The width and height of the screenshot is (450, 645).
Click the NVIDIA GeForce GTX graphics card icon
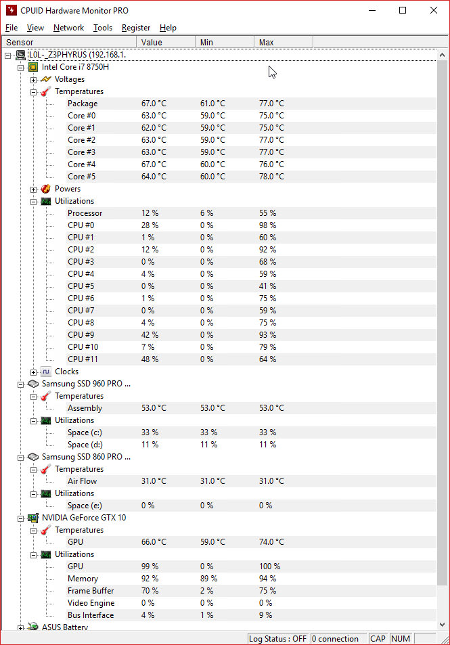click(x=33, y=518)
